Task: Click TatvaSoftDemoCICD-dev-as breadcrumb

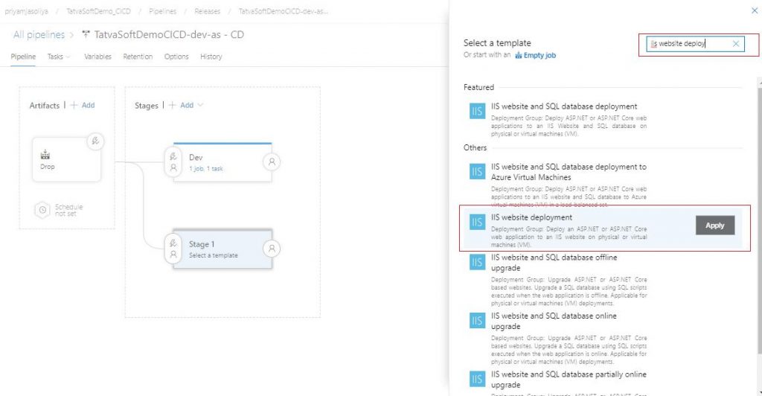Action: coord(284,11)
